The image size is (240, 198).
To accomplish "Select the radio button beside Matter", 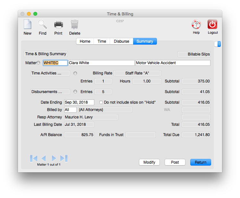I will pyautogui.click(x=39, y=63).
